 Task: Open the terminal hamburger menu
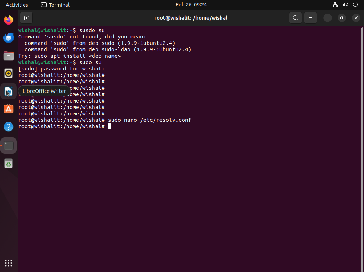click(x=311, y=18)
